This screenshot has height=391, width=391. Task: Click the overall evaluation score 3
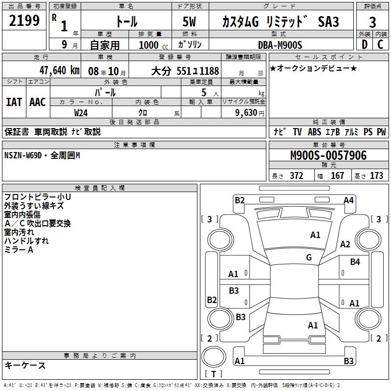point(372,22)
